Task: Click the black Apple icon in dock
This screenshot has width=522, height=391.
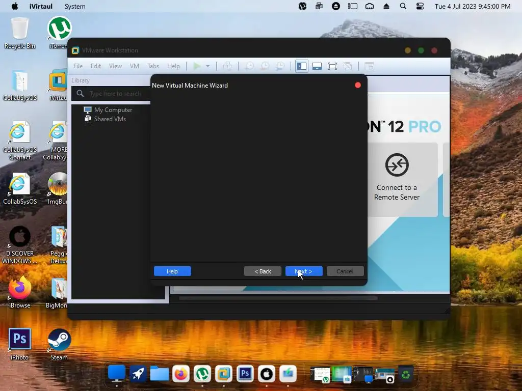Action: [266, 374]
